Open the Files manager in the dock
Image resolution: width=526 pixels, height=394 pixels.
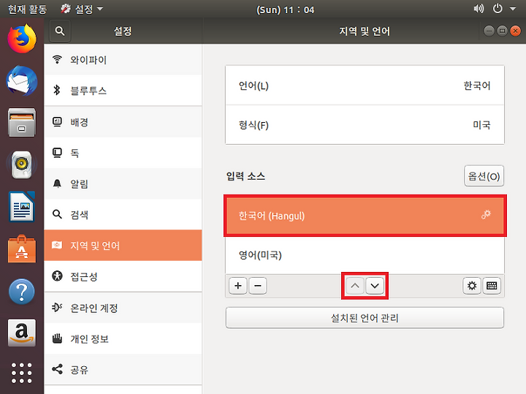22,123
